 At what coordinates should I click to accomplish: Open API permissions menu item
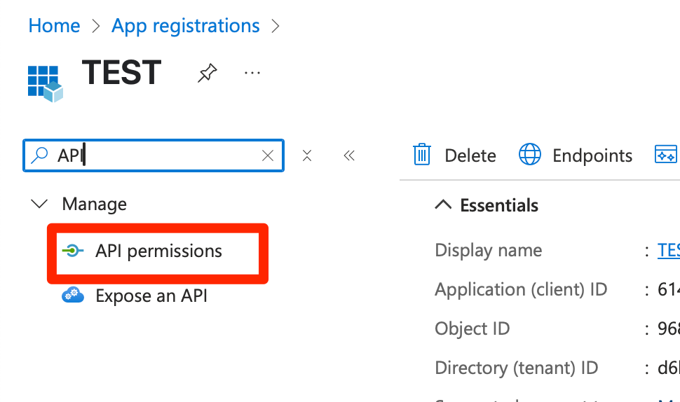[x=158, y=251]
